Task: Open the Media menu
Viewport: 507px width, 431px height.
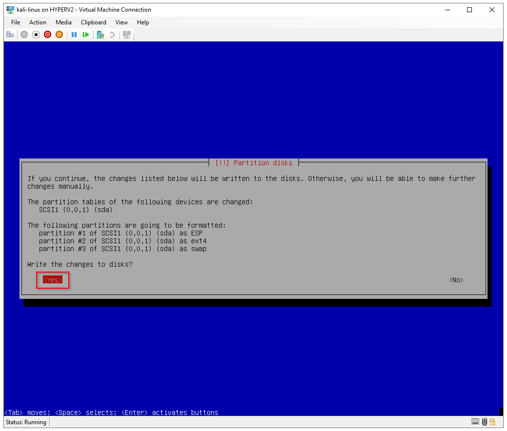Action: pos(63,22)
